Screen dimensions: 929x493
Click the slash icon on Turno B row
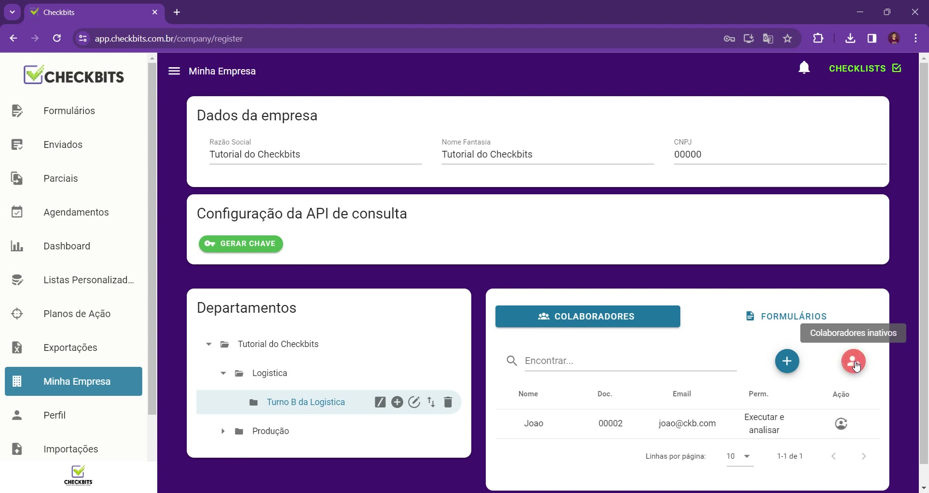click(380, 402)
